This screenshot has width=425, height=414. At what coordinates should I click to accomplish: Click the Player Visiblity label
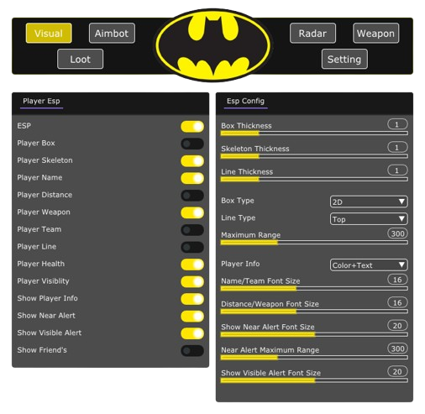click(43, 281)
